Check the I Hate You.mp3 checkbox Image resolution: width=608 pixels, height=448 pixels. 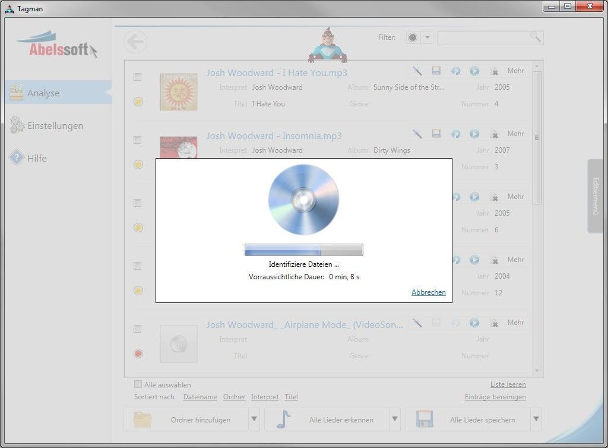click(x=138, y=77)
